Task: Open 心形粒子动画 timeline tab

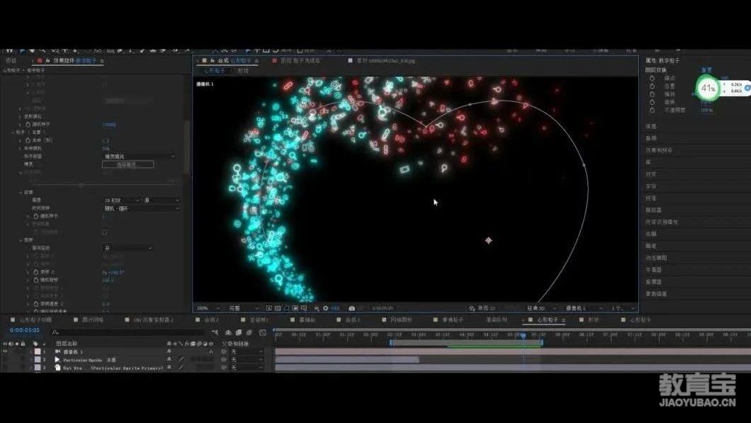Action: click(35, 320)
